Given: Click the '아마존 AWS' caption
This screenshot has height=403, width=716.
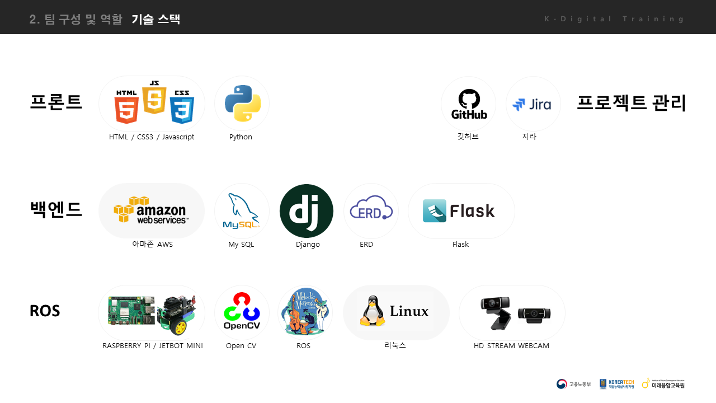Looking at the screenshot, I should click(153, 244).
